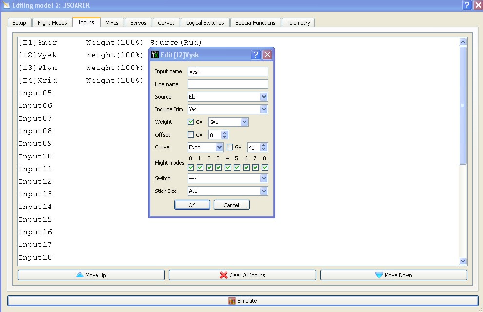Click the Move Down arrow button
The width and height of the screenshot is (483, 312).
click(x=393, y=275)
